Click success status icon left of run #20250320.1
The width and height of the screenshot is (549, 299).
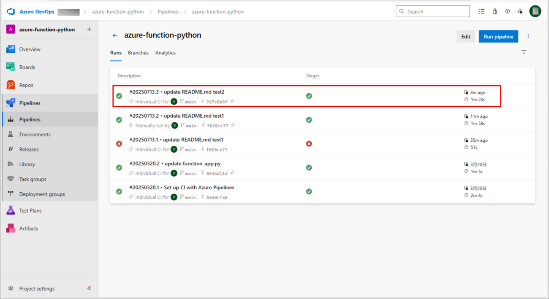(119, 191)
